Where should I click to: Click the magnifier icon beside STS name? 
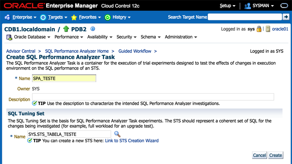[117, 134]
